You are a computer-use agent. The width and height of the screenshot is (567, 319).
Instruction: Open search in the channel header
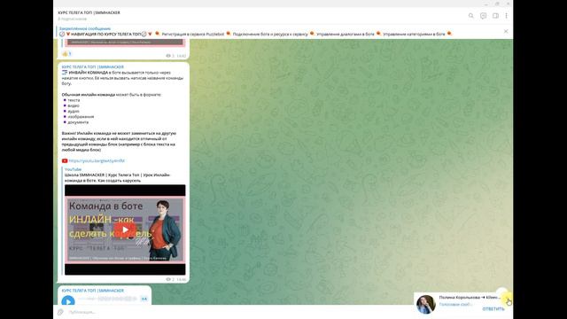(470, 16)
